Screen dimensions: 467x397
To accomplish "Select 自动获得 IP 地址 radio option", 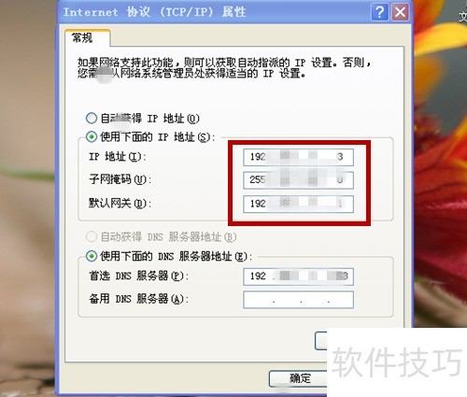I will pos(92,118).
